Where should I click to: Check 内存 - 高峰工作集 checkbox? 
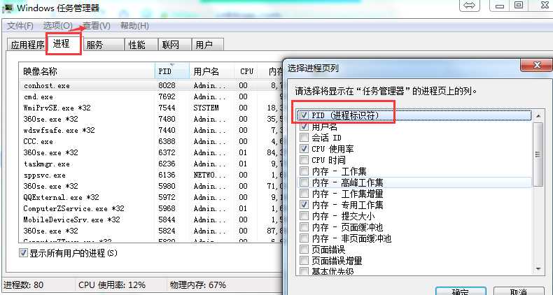click(304, 182)
